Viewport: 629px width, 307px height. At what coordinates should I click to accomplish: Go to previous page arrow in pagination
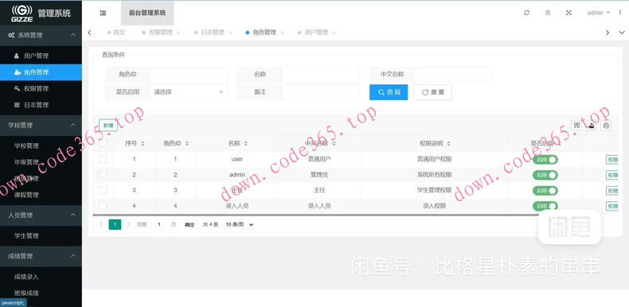tap(101, 224)
